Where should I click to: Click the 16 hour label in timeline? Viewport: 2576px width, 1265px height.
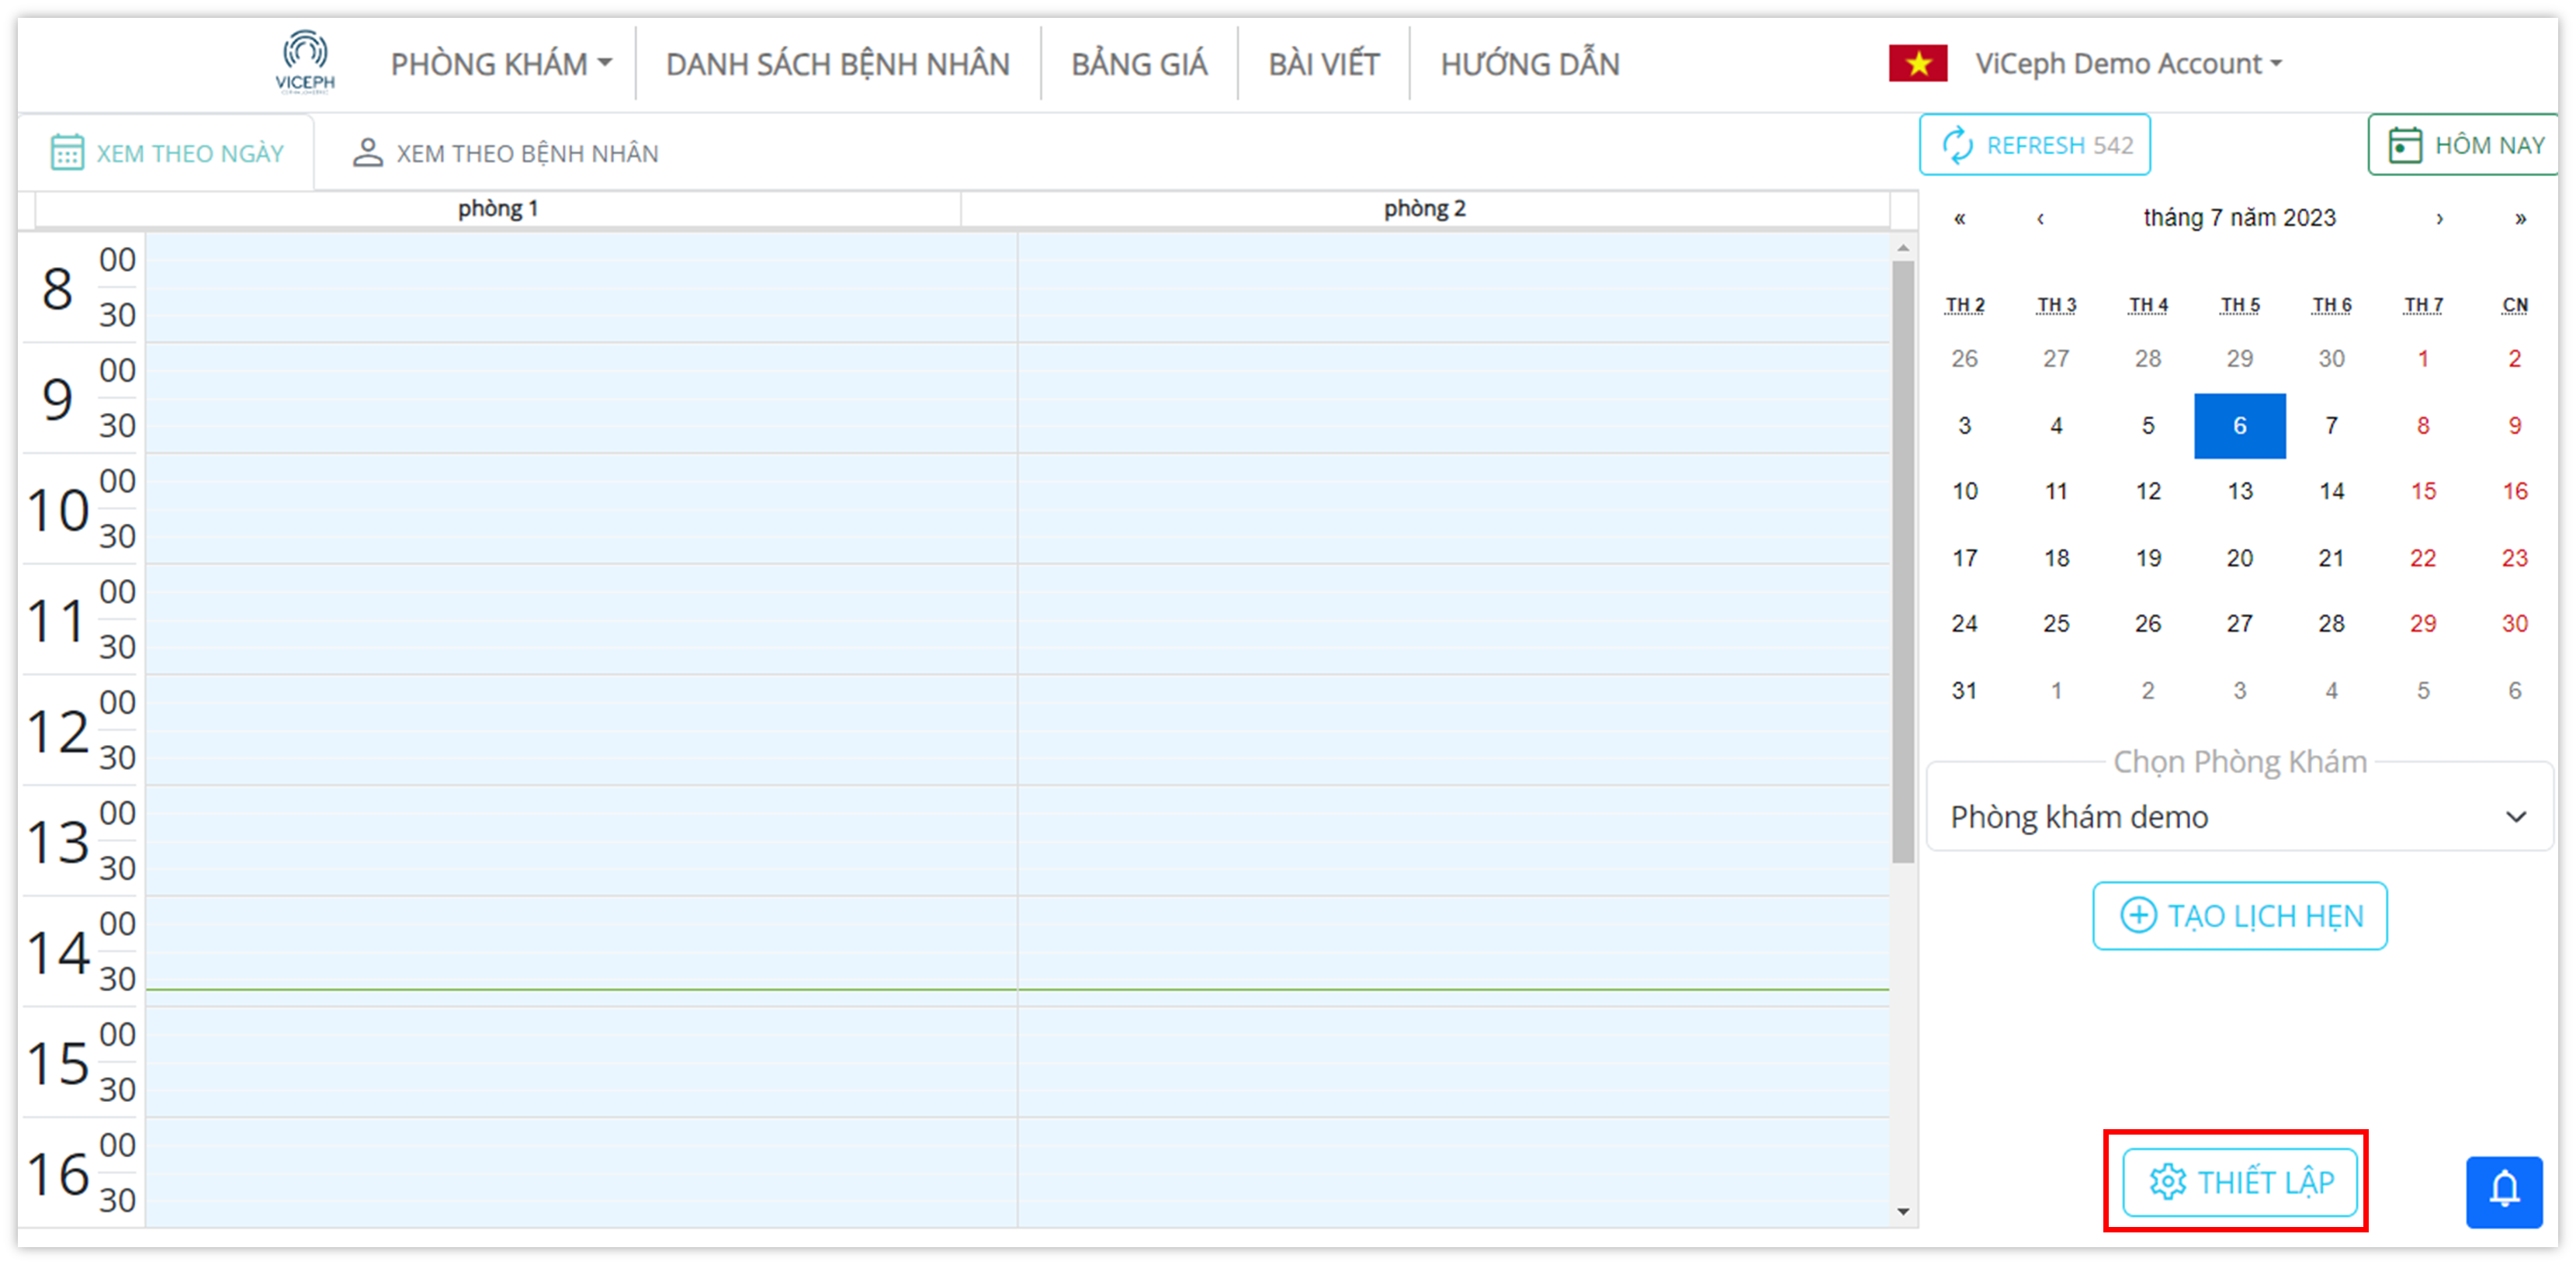(x=57, y=1174)
